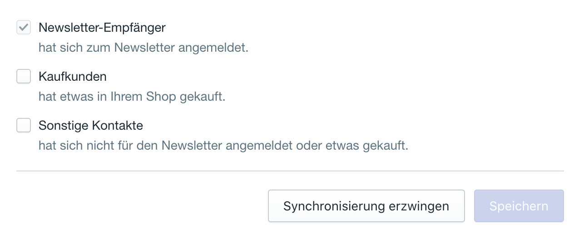Click the description below Sonstige Kontakte
Image resolution: width=574 pixels, height=234 pixels.
pos(223,146)
